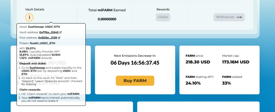275x112 pixels.
Task: Click the Buy FARM button
Action: [x=135, y=81]
